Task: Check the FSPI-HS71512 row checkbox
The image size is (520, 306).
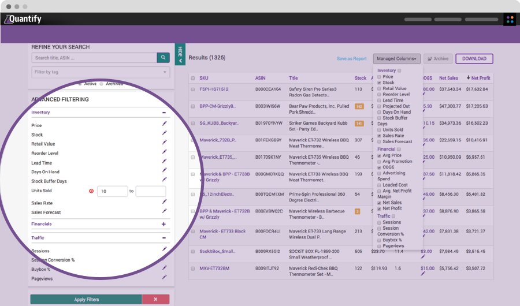Action: (x=192, y=89)
